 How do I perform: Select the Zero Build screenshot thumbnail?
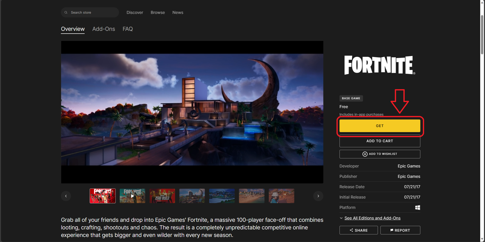(x=162, y=196)
